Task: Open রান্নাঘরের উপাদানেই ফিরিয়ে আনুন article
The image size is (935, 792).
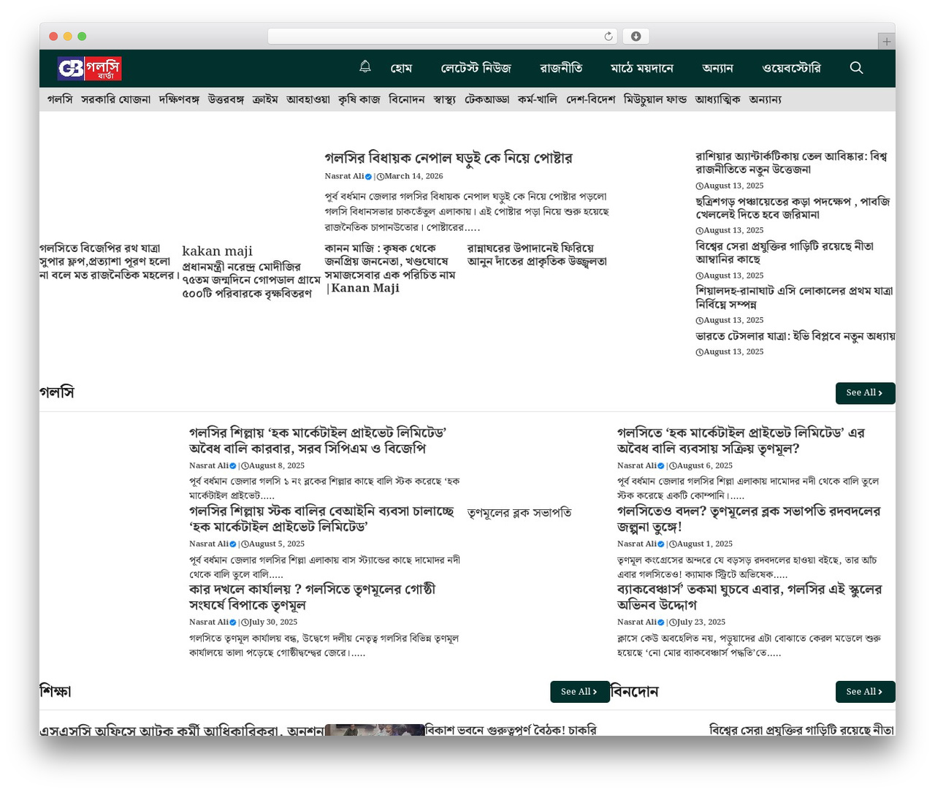Action: (537, 255)
